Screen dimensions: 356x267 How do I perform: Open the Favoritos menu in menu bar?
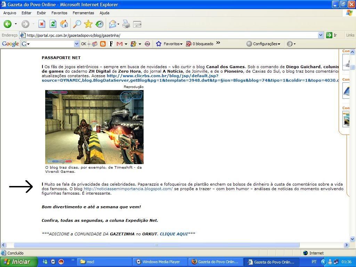pyautogui.click(x=59, y=13)
